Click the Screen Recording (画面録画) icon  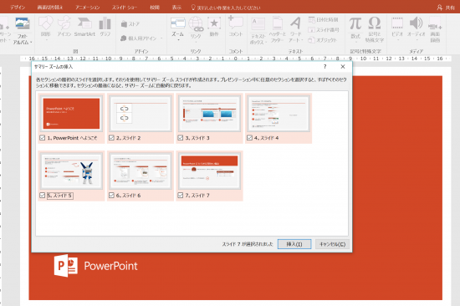click(435, 23)
